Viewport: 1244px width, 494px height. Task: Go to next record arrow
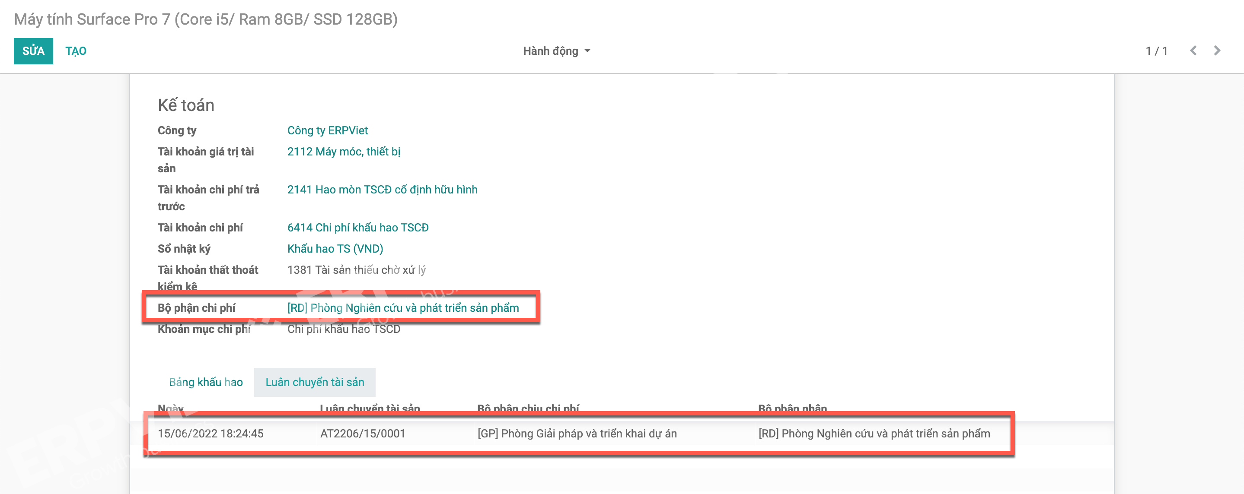[x=1217, y=51]
